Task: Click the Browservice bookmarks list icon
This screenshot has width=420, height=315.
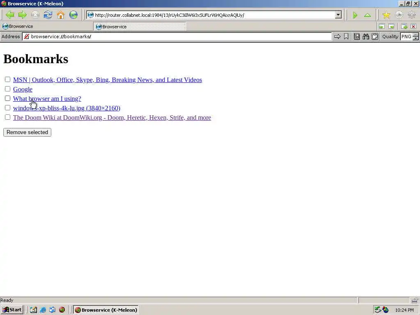Action: click(357, 37)
